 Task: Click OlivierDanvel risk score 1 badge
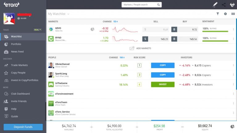139,65
